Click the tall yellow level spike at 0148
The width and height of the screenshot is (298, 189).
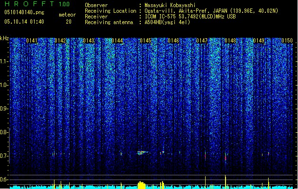[226, 181]
